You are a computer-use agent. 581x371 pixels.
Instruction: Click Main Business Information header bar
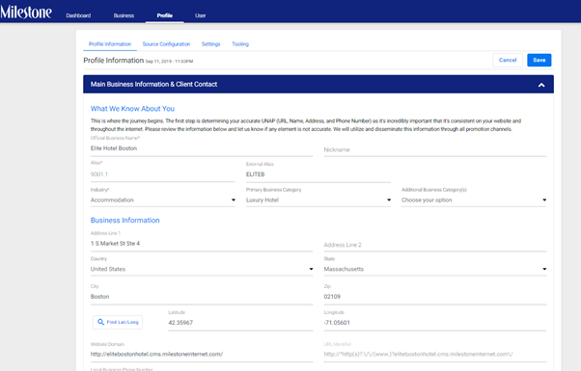tap(318, 85)
